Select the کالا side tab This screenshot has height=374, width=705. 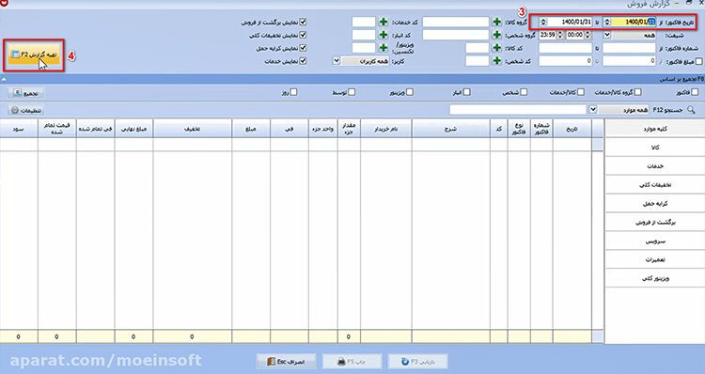655,148
